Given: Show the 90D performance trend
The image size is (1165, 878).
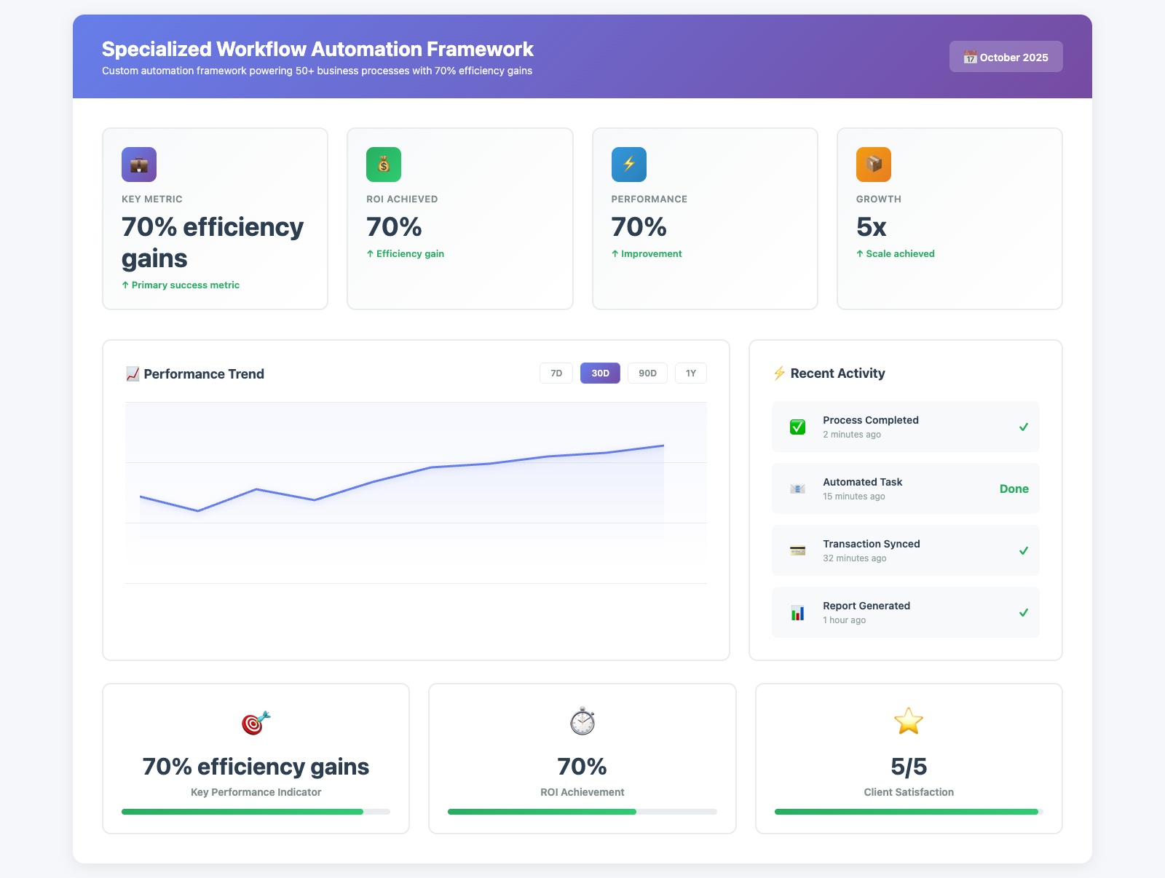Looking at the screenshot, I should click(647, 373).
